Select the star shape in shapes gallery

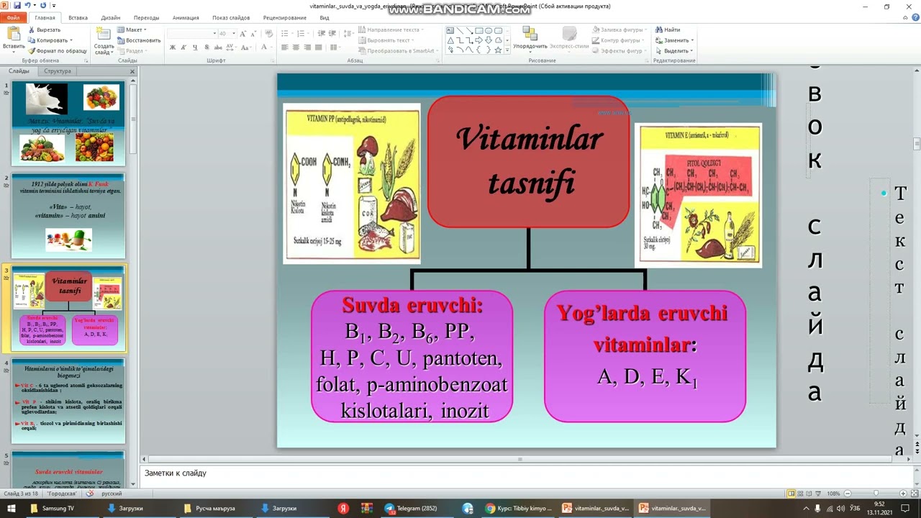coord(499,50)
